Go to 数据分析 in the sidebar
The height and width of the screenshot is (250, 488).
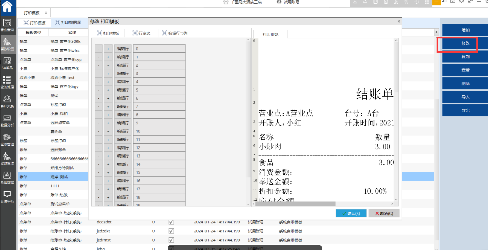tap(7, 120)
